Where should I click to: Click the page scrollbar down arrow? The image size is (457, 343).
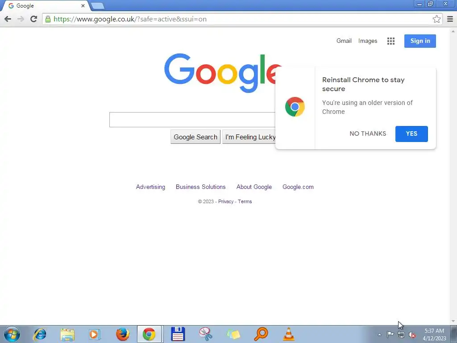(453, 322)
